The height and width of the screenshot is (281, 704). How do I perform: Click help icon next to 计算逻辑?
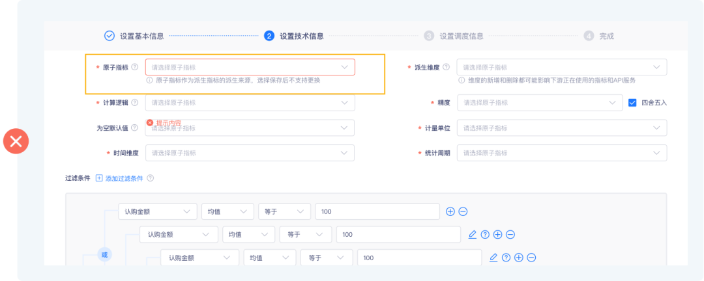(135, 103)
